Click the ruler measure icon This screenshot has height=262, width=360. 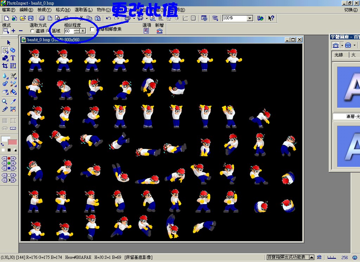pyautogui.click(x=13, y=128)
